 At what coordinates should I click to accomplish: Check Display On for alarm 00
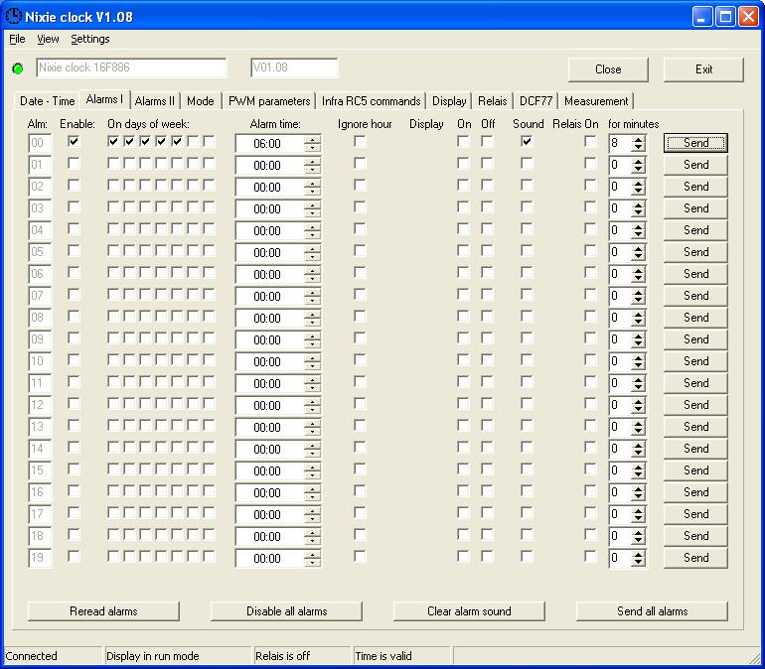click(x=463, y=141)
